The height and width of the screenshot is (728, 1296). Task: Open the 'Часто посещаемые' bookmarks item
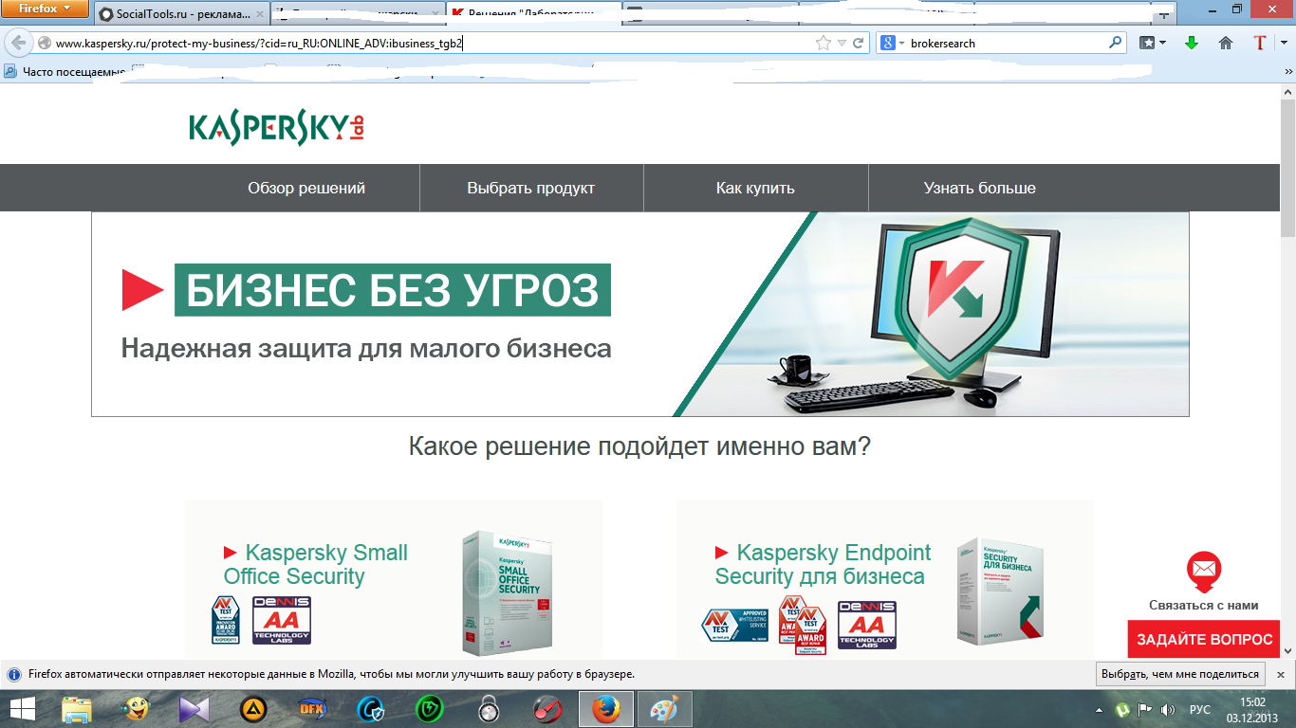[x=65, y=71]
